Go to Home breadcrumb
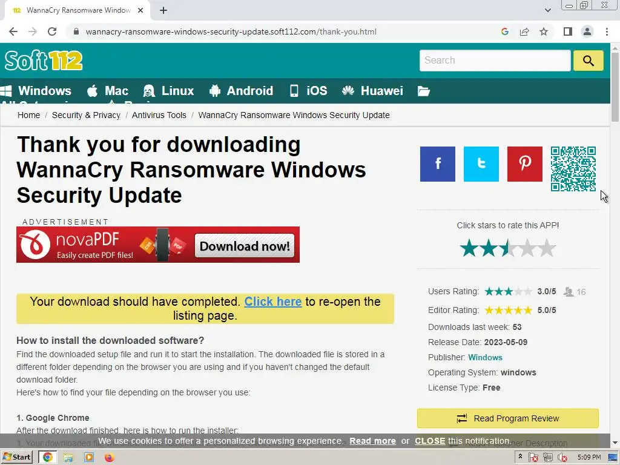This screenshot has width=620, height=465. pyautogui.click(x=29, y=115)
